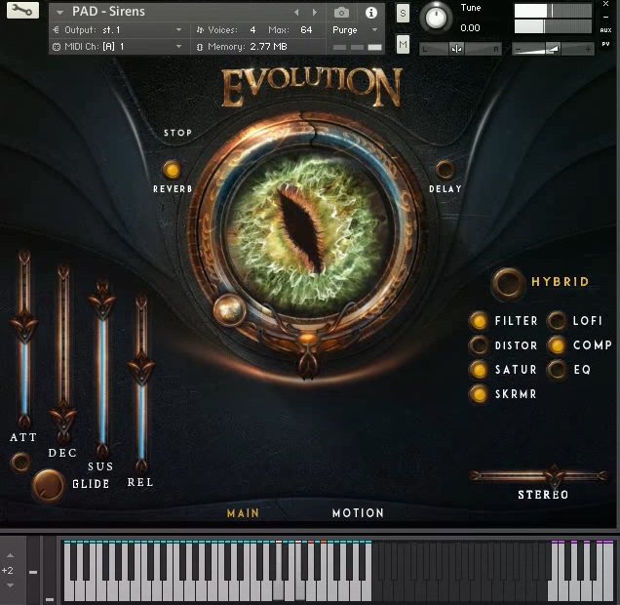This screenshot has width=620, height=605.
Task: Click the ATT slider handle
Action: [x=24, y=327]
